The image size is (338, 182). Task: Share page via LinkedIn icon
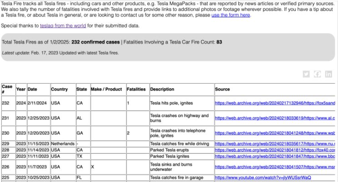click(328, 74)
